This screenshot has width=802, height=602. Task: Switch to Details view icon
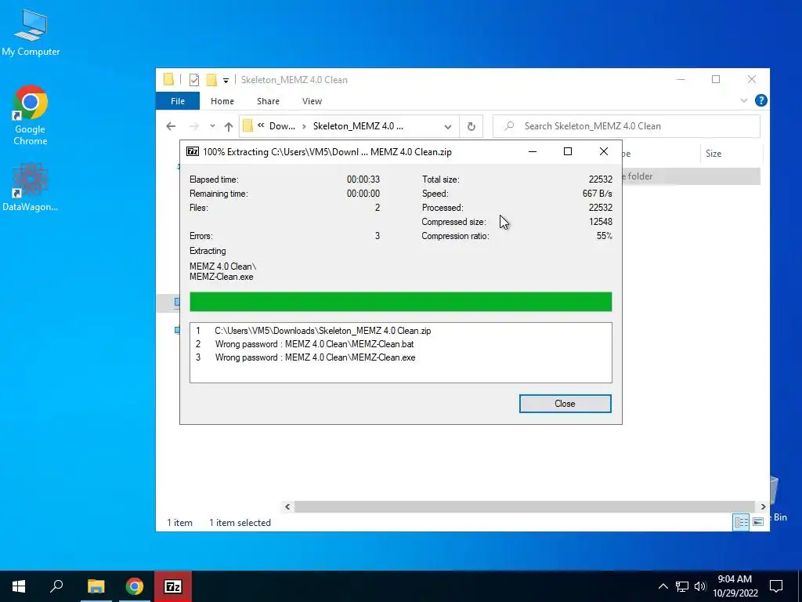click(x=741, y=522)
